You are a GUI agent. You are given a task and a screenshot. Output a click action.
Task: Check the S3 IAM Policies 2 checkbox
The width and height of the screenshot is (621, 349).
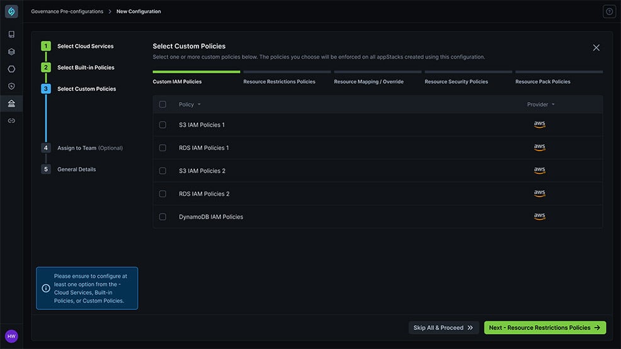tap(162, 171)
